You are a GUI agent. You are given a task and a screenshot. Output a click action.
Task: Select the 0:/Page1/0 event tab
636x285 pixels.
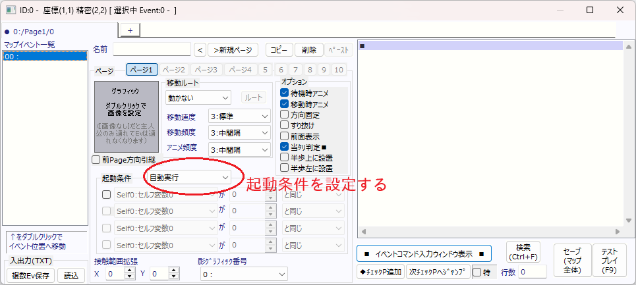59,31
